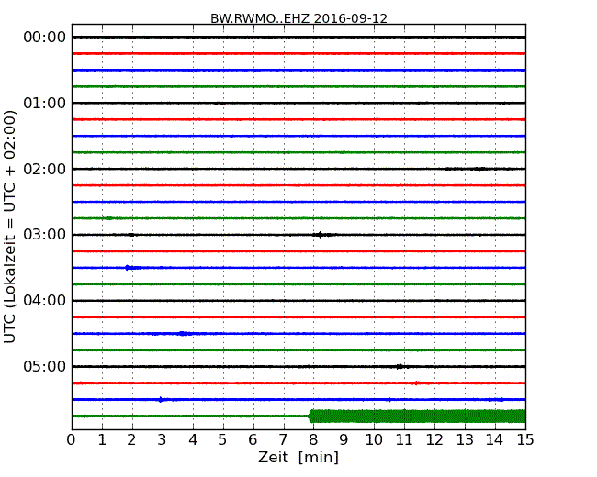Click x-axis tick label 13

tap(465, 439)
